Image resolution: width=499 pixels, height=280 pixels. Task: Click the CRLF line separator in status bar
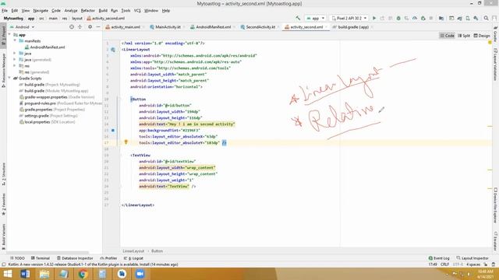click(x=444, y=264)
